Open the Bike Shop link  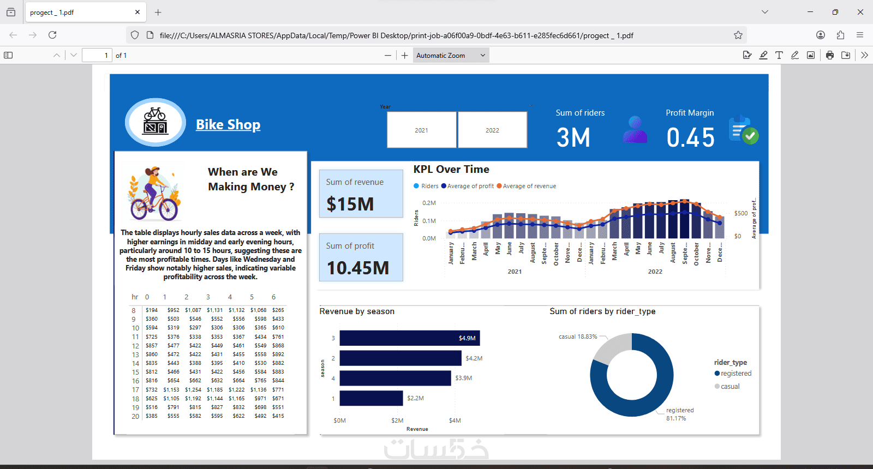coord(228,124)
